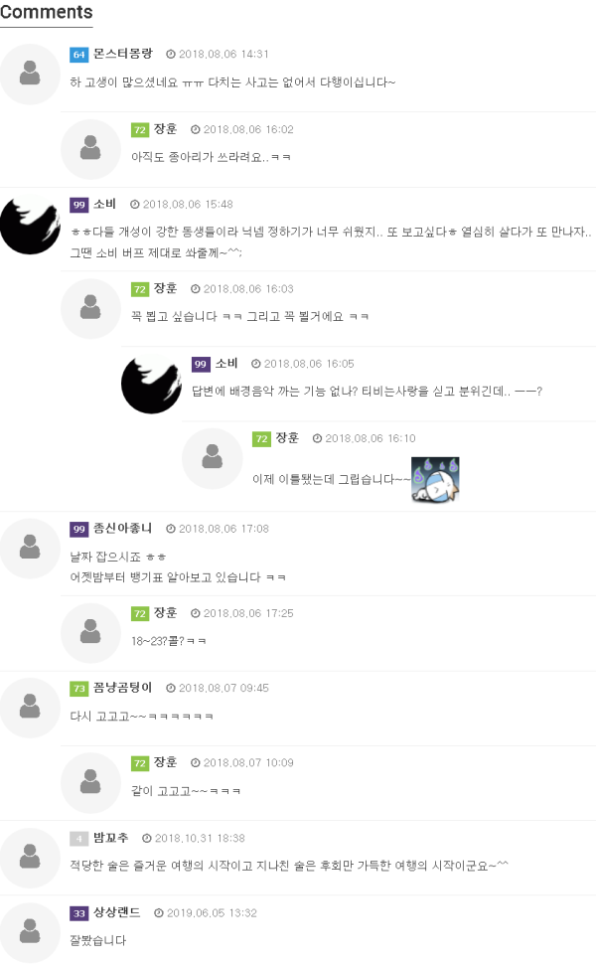
Task: Click 장훈's avatar on the 17:25 reply
Action: (x=90, y=633)
